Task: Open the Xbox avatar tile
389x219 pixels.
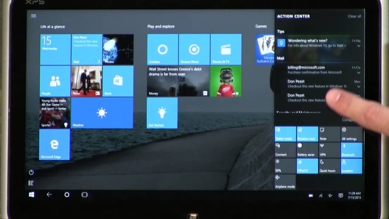Action: point(226,81)
